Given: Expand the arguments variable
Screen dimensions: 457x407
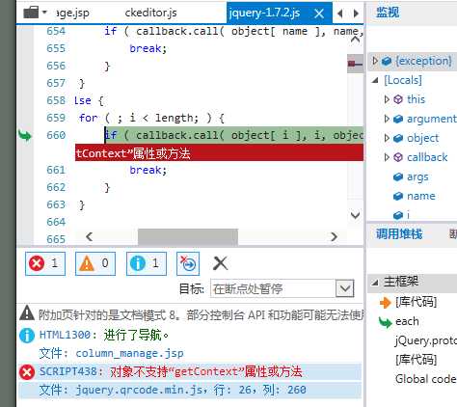Looking at the screenshot, I should coord(387,119).
